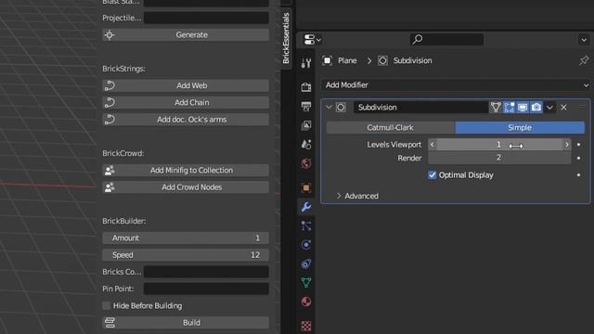Click the properties search field

point(446,39)
